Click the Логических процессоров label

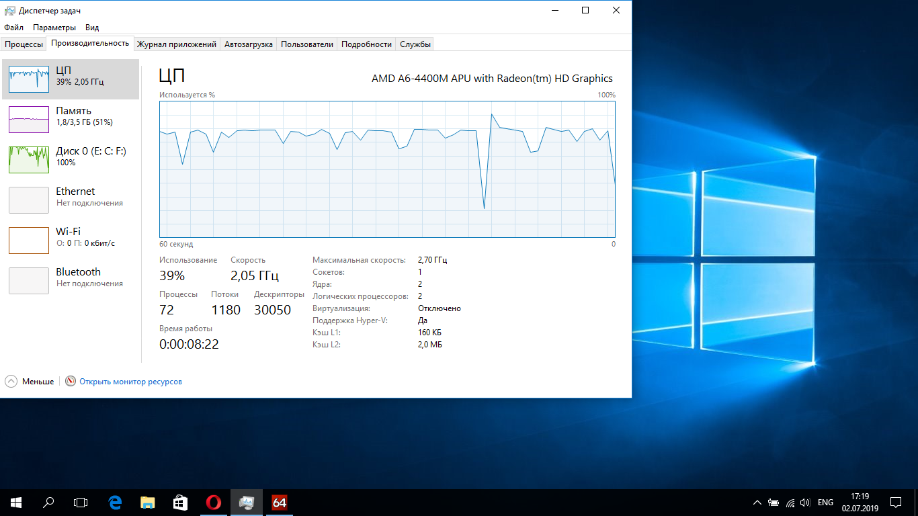[x=360, y=296]
